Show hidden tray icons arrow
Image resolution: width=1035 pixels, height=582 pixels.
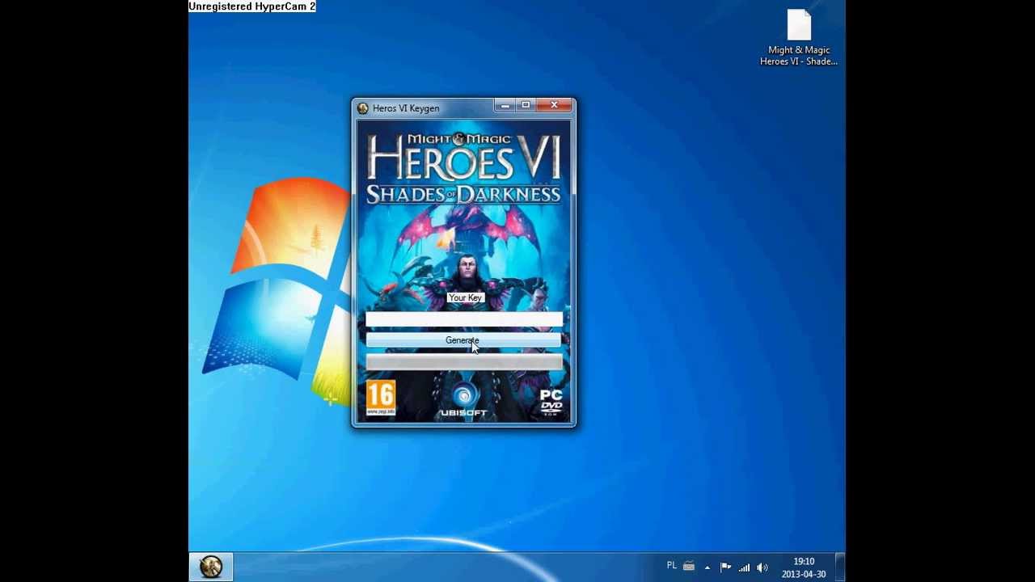point(707,567)
